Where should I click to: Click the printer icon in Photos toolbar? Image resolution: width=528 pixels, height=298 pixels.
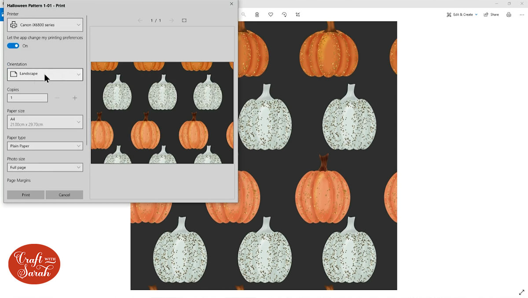(x=509, y=15)
